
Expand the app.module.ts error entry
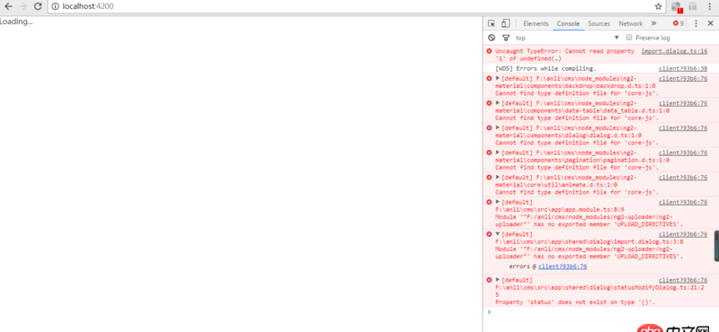tap(498, 202)
